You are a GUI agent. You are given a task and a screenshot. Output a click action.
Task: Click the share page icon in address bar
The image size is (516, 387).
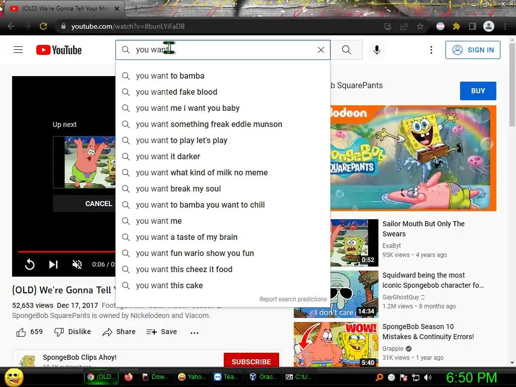[404, 26]
